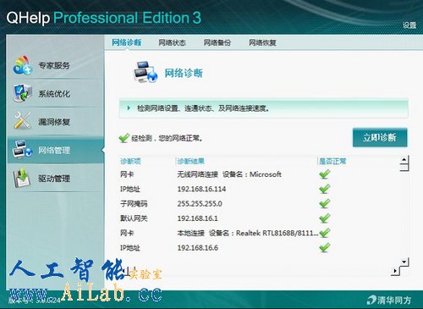The image size is (423, 309).
Task: Click the 诊断项 column header
Action: [130, 161]
